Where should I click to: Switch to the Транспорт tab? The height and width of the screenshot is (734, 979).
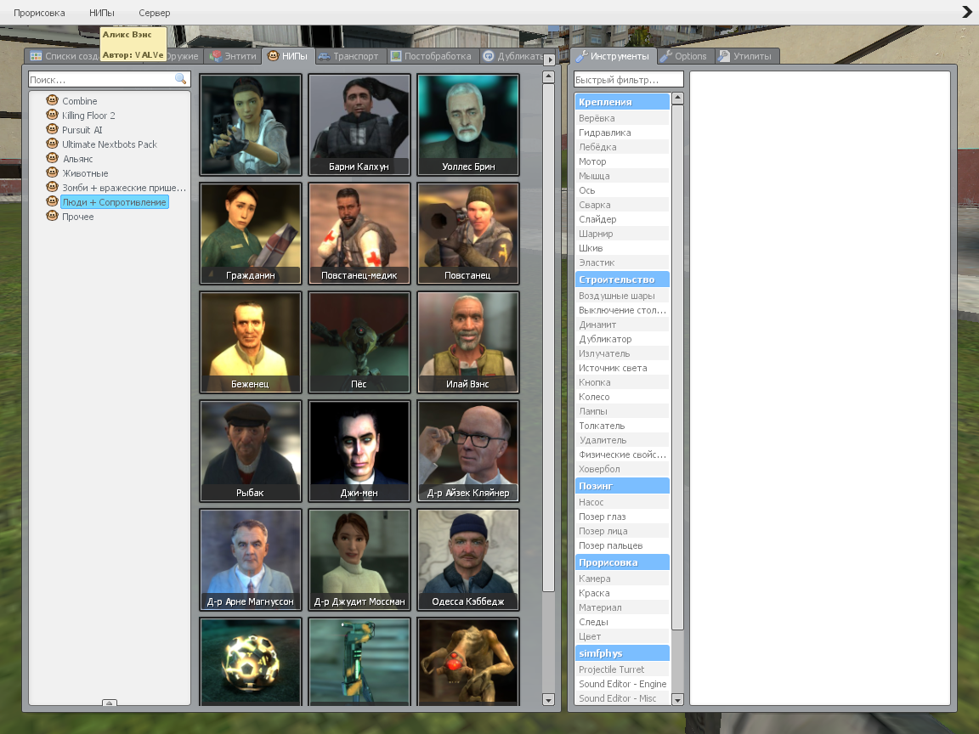[x=350, y=56]
